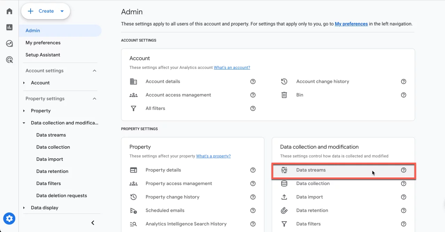Screen dimensions: 445x232
Task: Open help for Scheduled emails
Action: click(253, 210)
